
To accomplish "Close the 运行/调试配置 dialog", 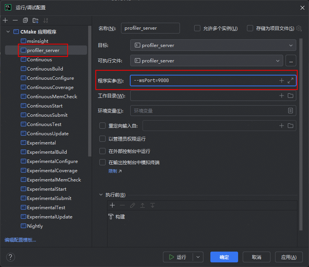I will tap(302, 8).
